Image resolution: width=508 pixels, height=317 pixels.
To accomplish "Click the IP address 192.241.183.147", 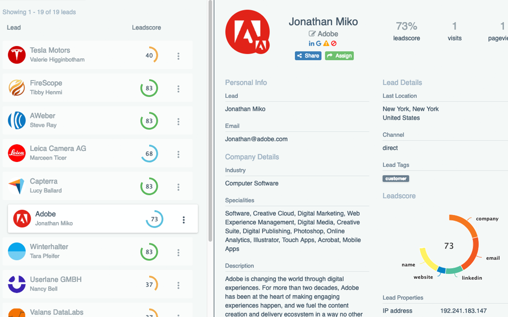I will point(464,311).
